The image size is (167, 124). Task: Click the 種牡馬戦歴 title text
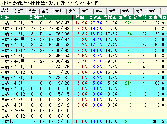coord(14,3)
